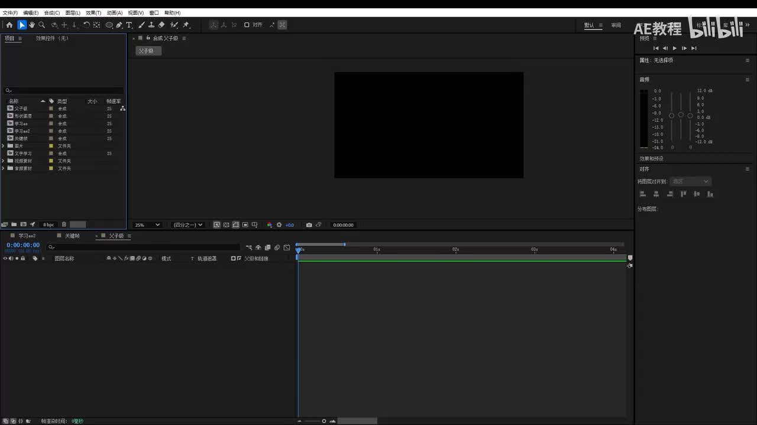
Task: Click the reset exposure icon
Action: [279, 225]
